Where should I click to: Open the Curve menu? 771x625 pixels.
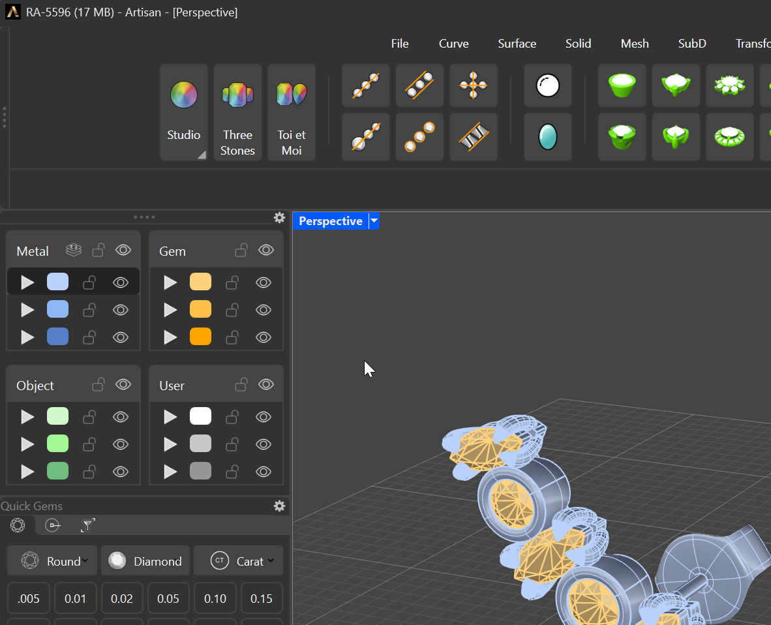tap(453, 43)
